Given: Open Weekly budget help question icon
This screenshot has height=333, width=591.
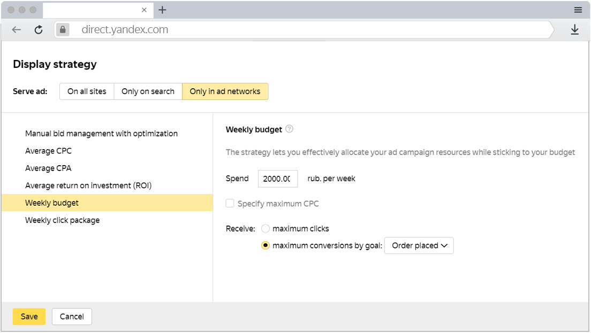Looking at the screenshot, I should (290, 129).
